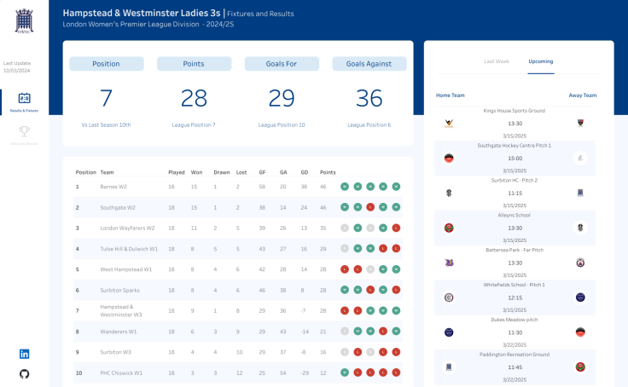Click the trophy icon in the sidebar
The image size is (628, 387).
tap(24, 131)
